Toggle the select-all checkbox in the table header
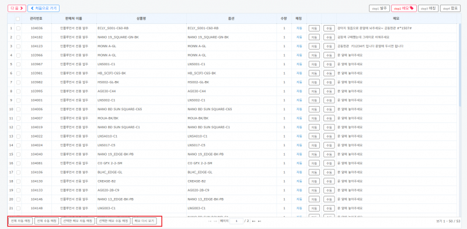Viewport: 467px width, 229px height. click(x=18, y=19)
